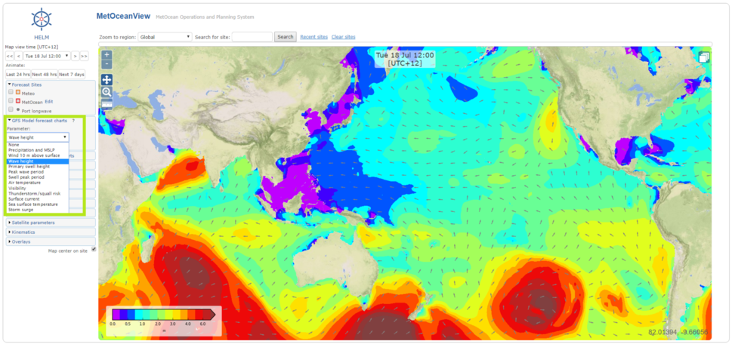732x344 pixels.
Task: Step back one time with < button
Action: point(19,56)
